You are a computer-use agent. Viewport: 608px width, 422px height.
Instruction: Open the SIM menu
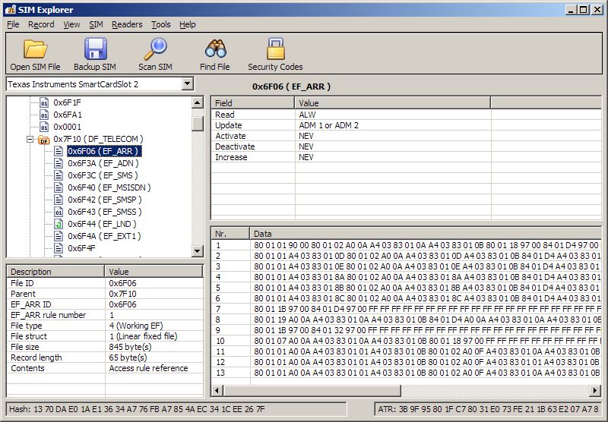pyautogui.click(x=96, y=24)
